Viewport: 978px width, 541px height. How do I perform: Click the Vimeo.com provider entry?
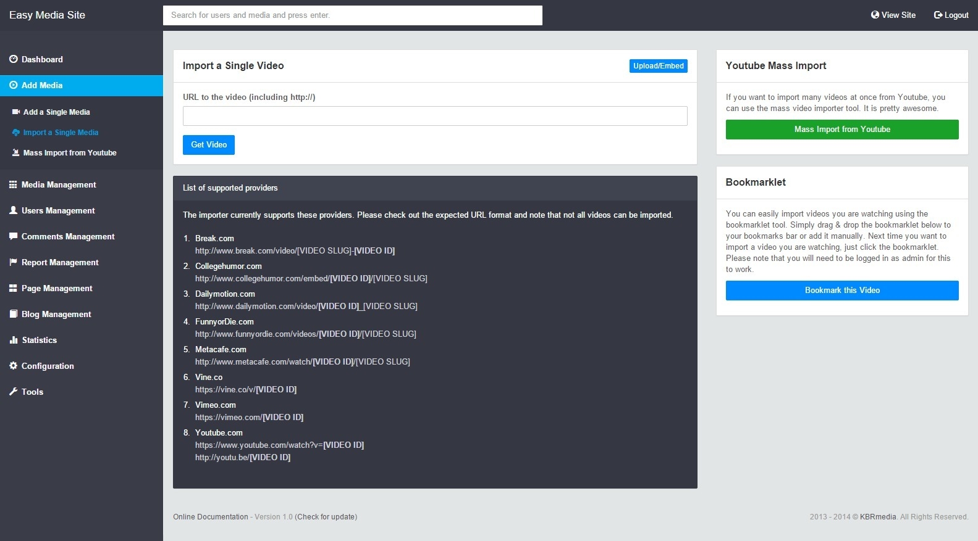[x=216, y=405]
